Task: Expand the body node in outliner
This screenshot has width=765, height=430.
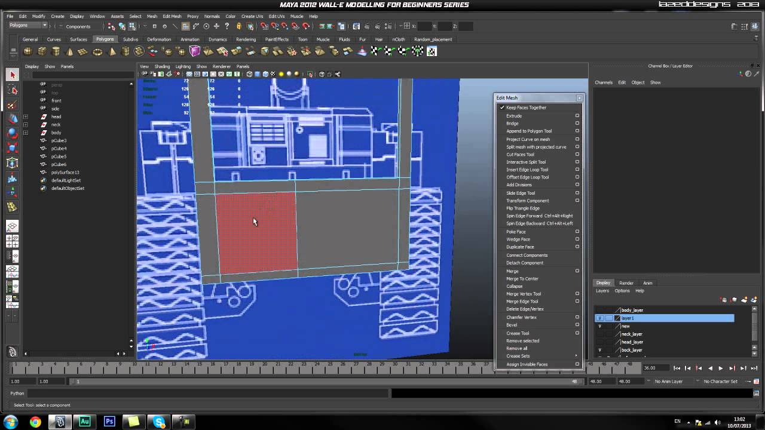Action: (26, 133)
